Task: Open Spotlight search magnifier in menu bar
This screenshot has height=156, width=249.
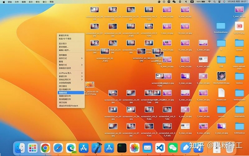Action: (215, 2)
